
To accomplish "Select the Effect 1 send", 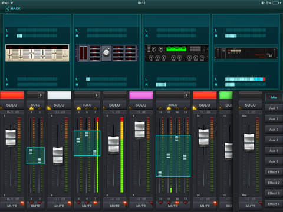I will point(274,172).
